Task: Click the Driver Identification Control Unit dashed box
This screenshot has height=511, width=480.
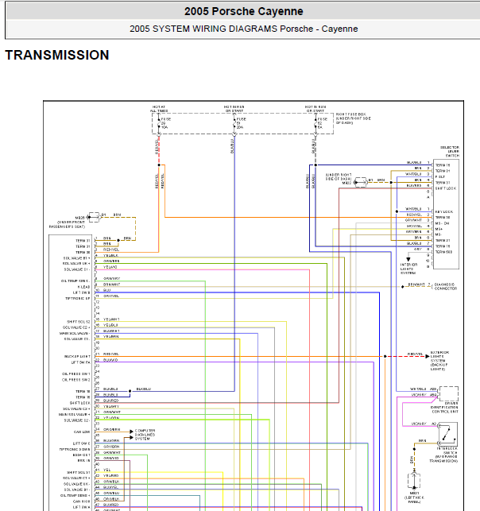Action: click(449, 393)
